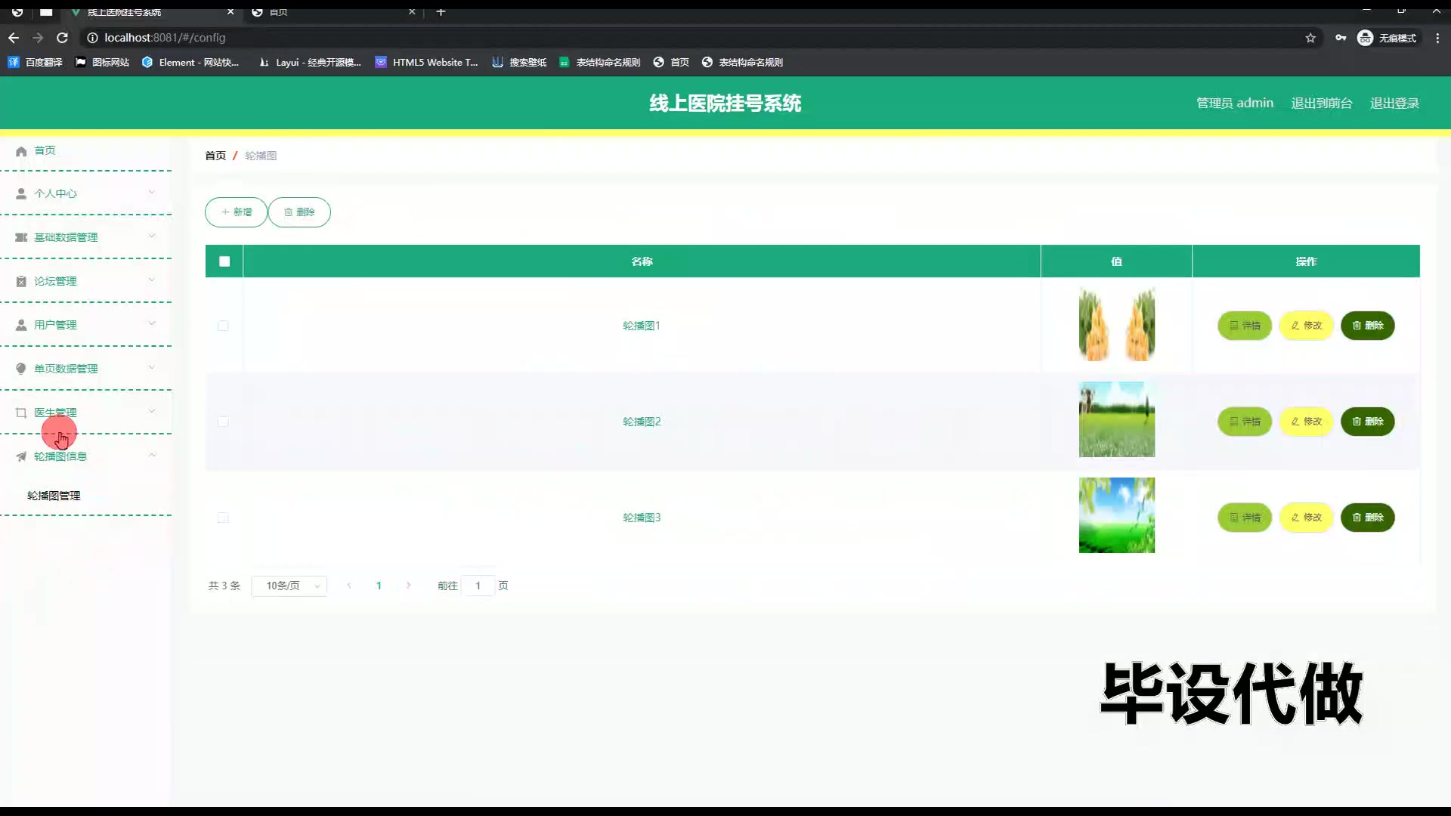1451x816 pixels.
Task: Expand the 个人中心 menu chevron
Action: pyautogui.click(x=152, y=193)
